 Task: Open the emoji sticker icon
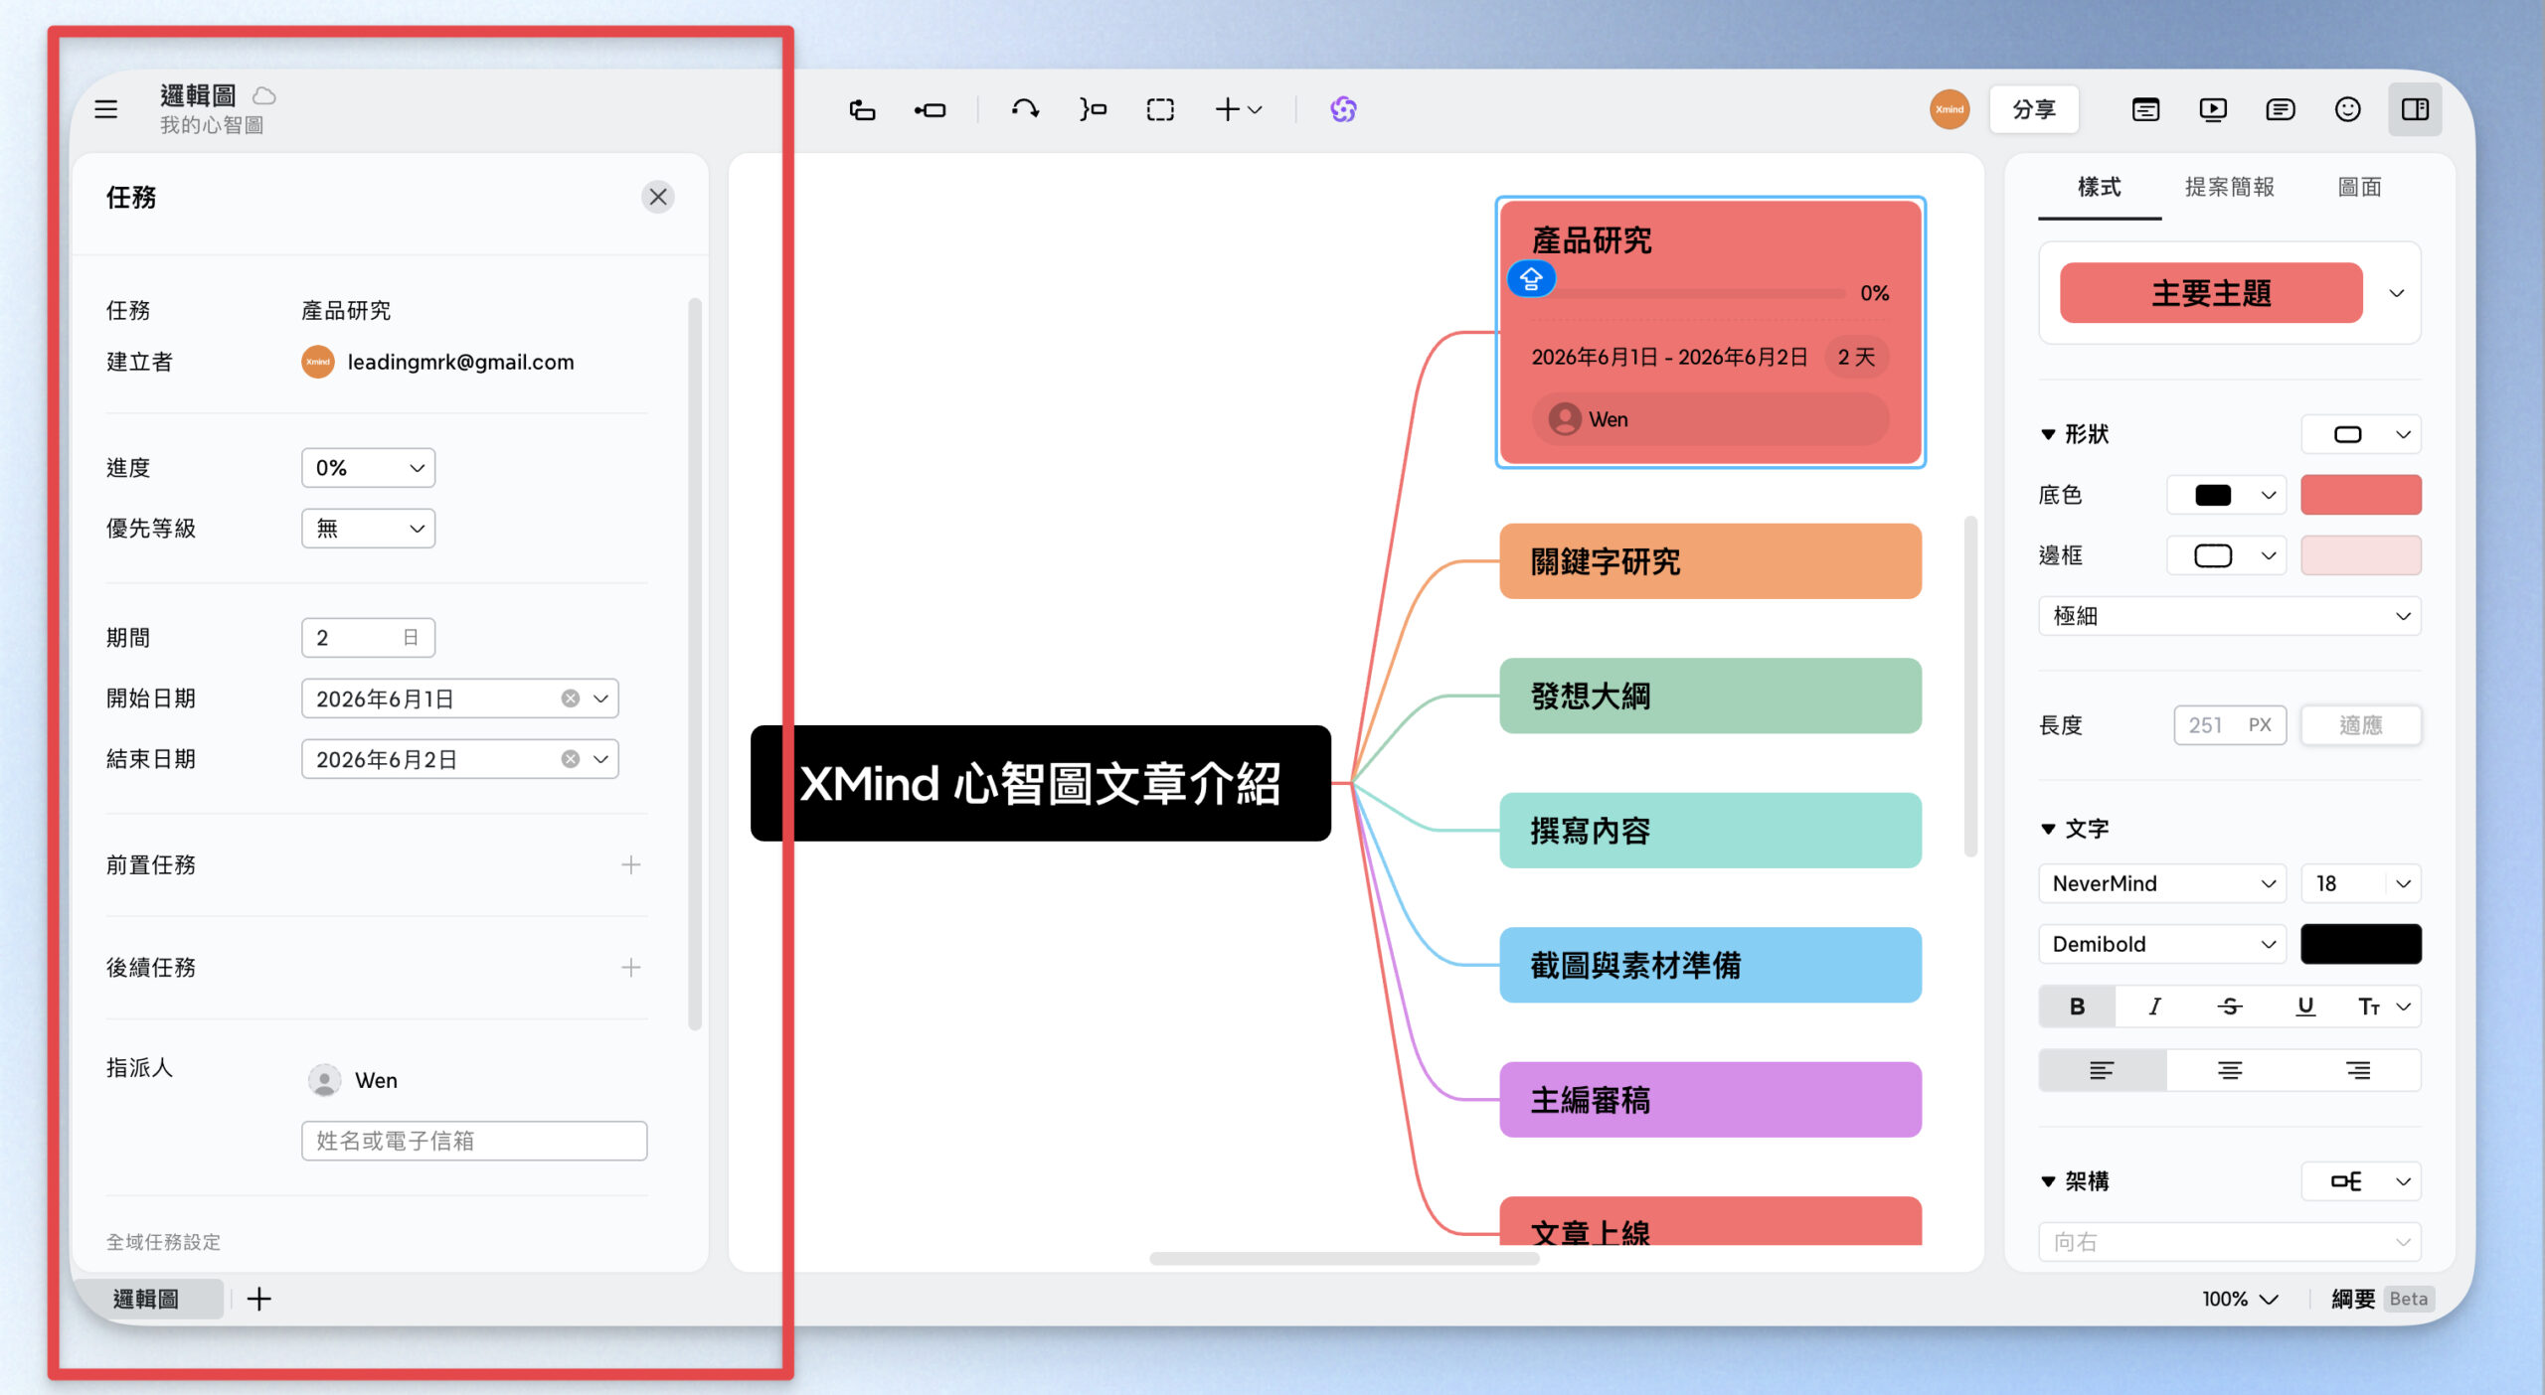click(2348, 109)
